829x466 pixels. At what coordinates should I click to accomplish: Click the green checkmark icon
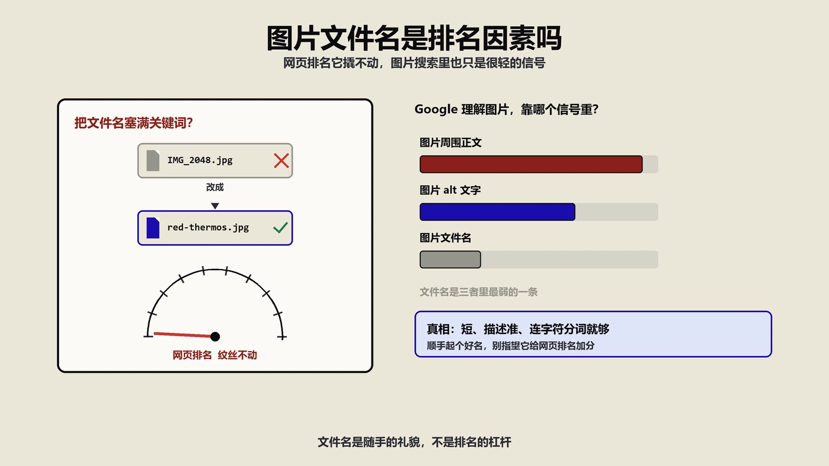[x=280, y=227]
